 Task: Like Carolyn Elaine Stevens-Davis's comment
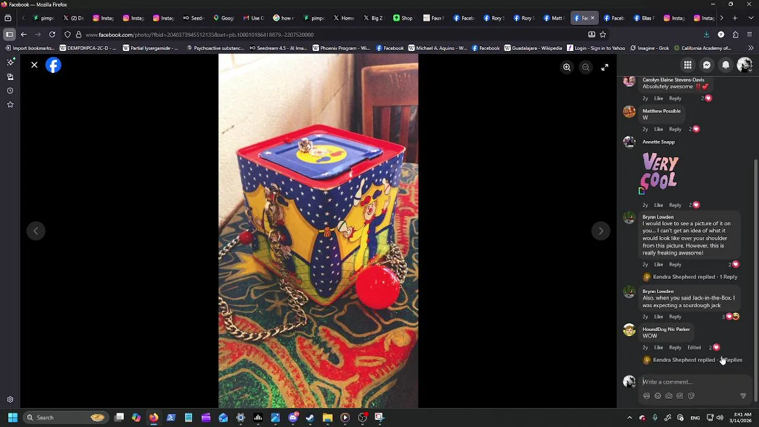[x=658, y=98]
